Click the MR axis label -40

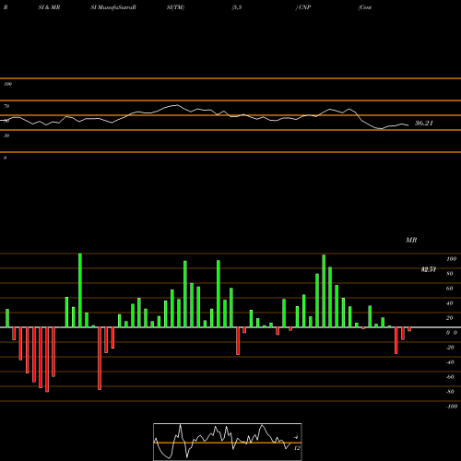click(x=450, y=362)
